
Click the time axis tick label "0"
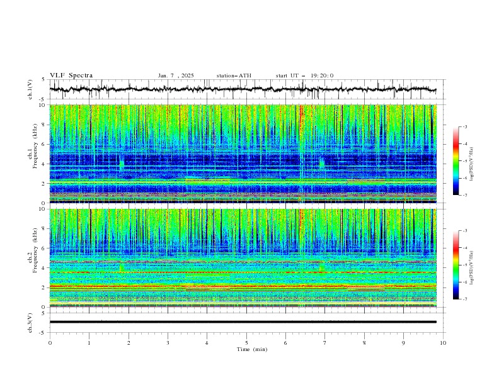tap(50, 343)
